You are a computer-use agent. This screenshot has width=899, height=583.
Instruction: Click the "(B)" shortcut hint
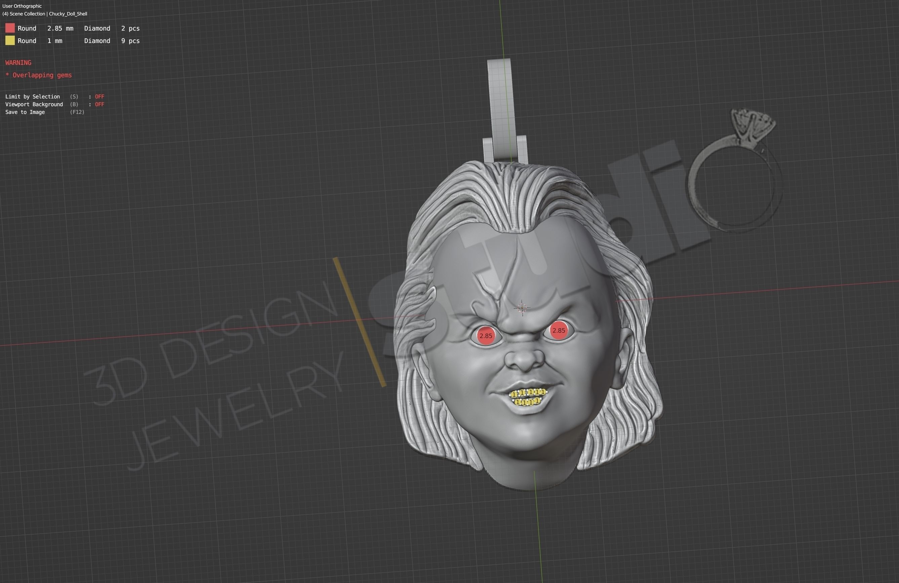click(74, 104)
